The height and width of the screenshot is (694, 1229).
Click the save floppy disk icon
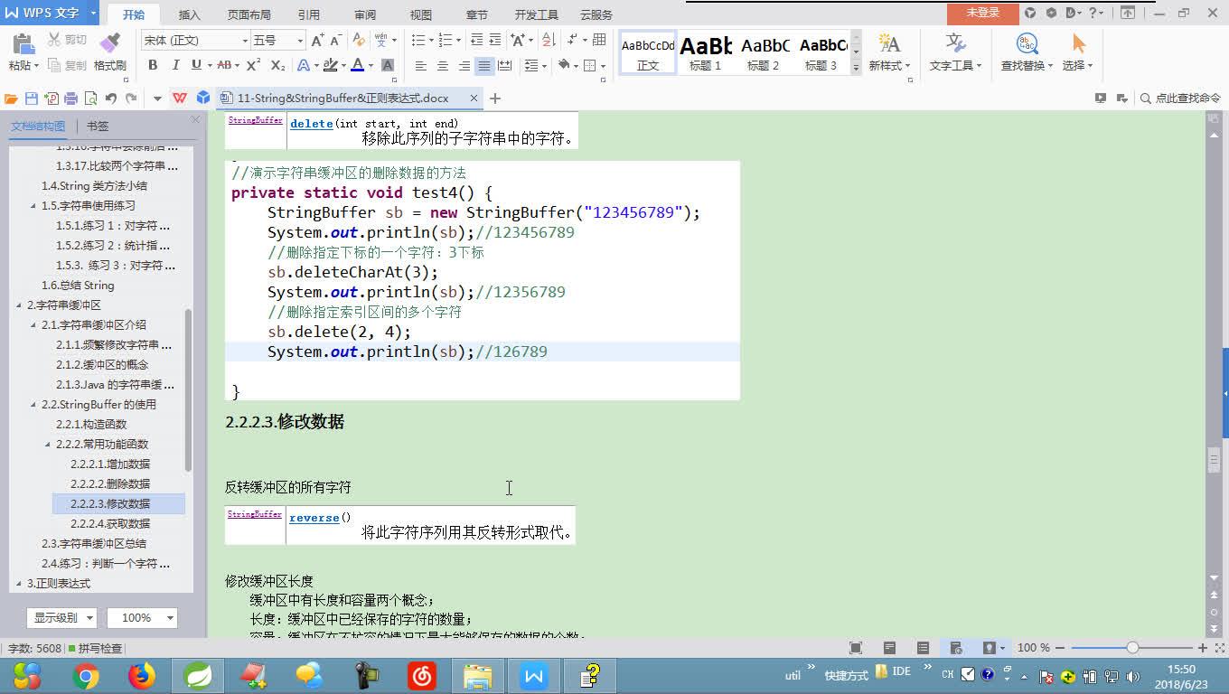pos(32,98)
